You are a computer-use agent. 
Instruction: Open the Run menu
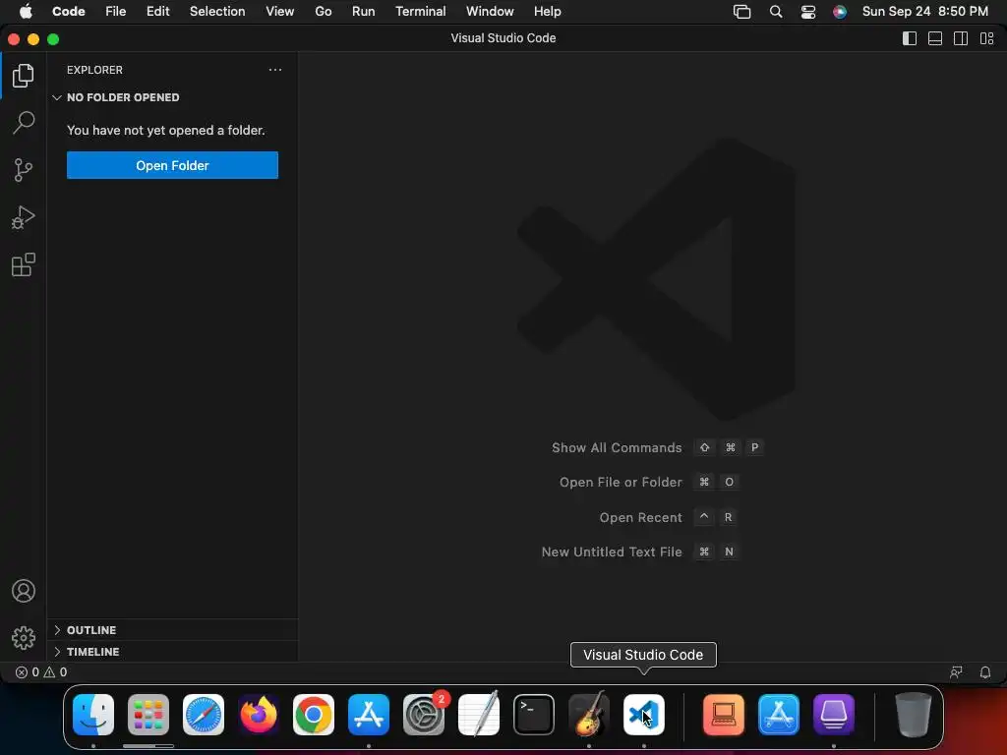pyautogui.click(x=364, y=12)
